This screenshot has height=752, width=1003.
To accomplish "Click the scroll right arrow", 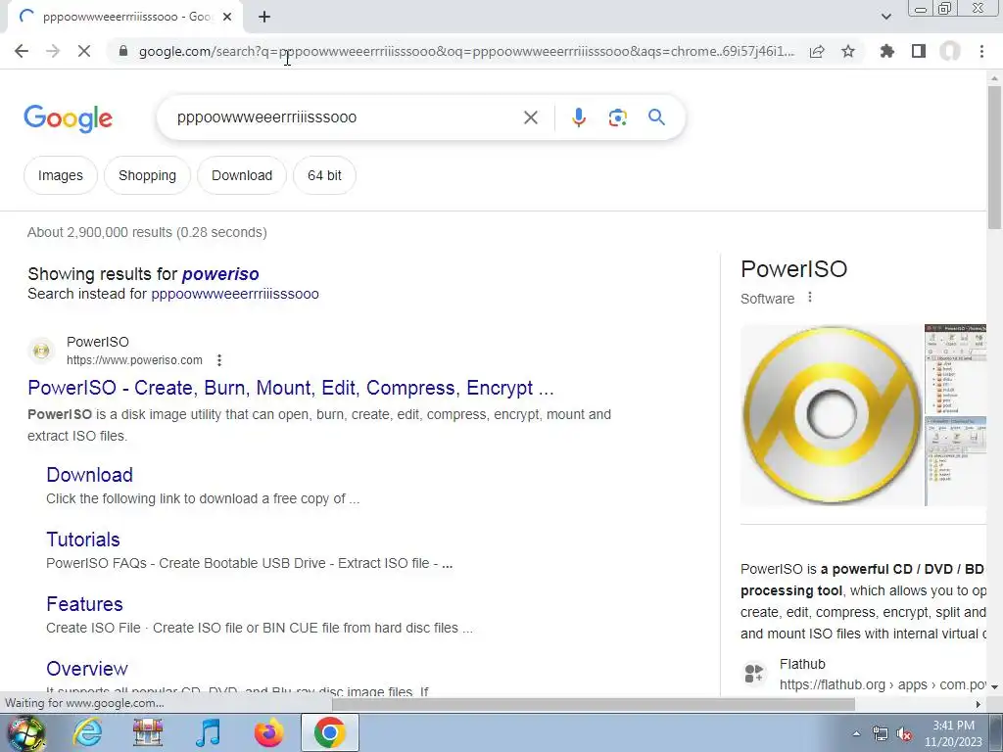I will pos(978,704).
